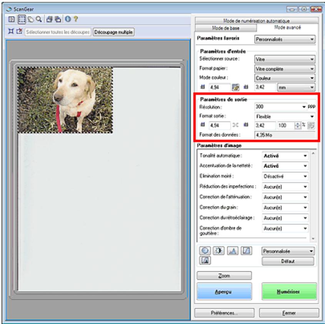Open the Personnalisée tone dropdown

pos(288,251)
